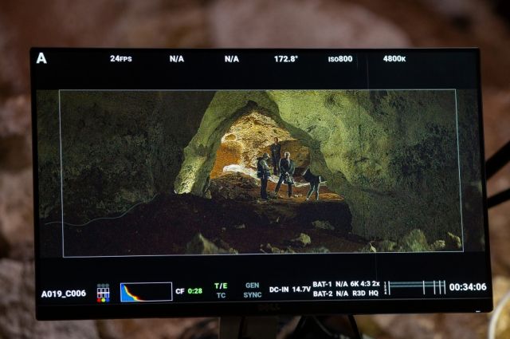Open the histogram display

(x=146, y=292)
